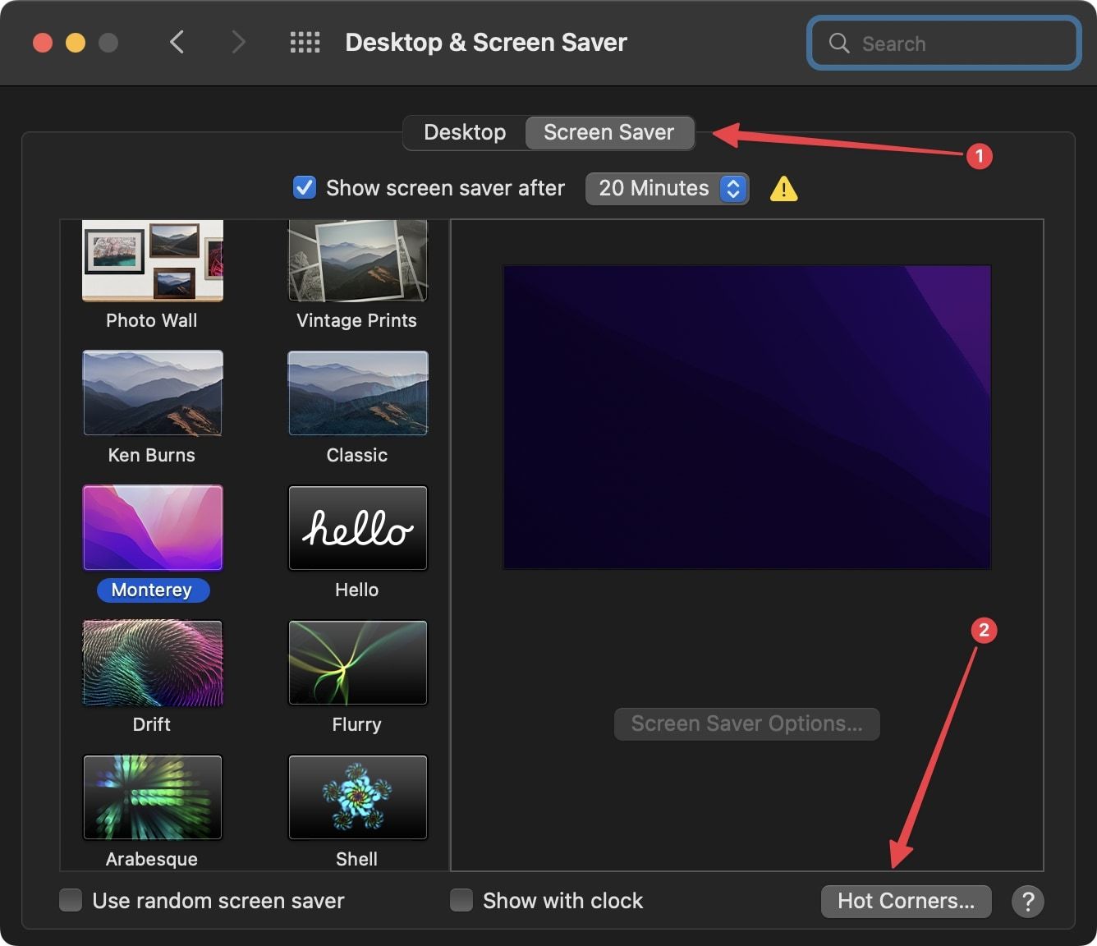Viewport: 1097px width, 946px height.
Task: Open the Hot Corners dialog
Action: (906, 901)
